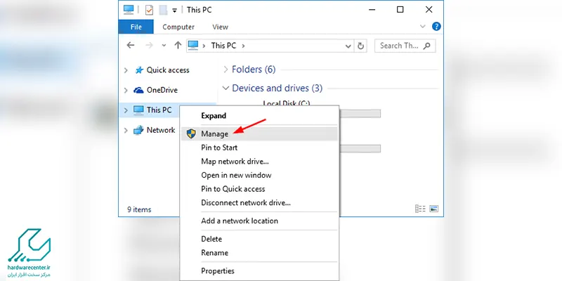562x281 pixels.
Task: Expand the OneDrive tree node
Action: pyautogui.click(x=126, y=91)
